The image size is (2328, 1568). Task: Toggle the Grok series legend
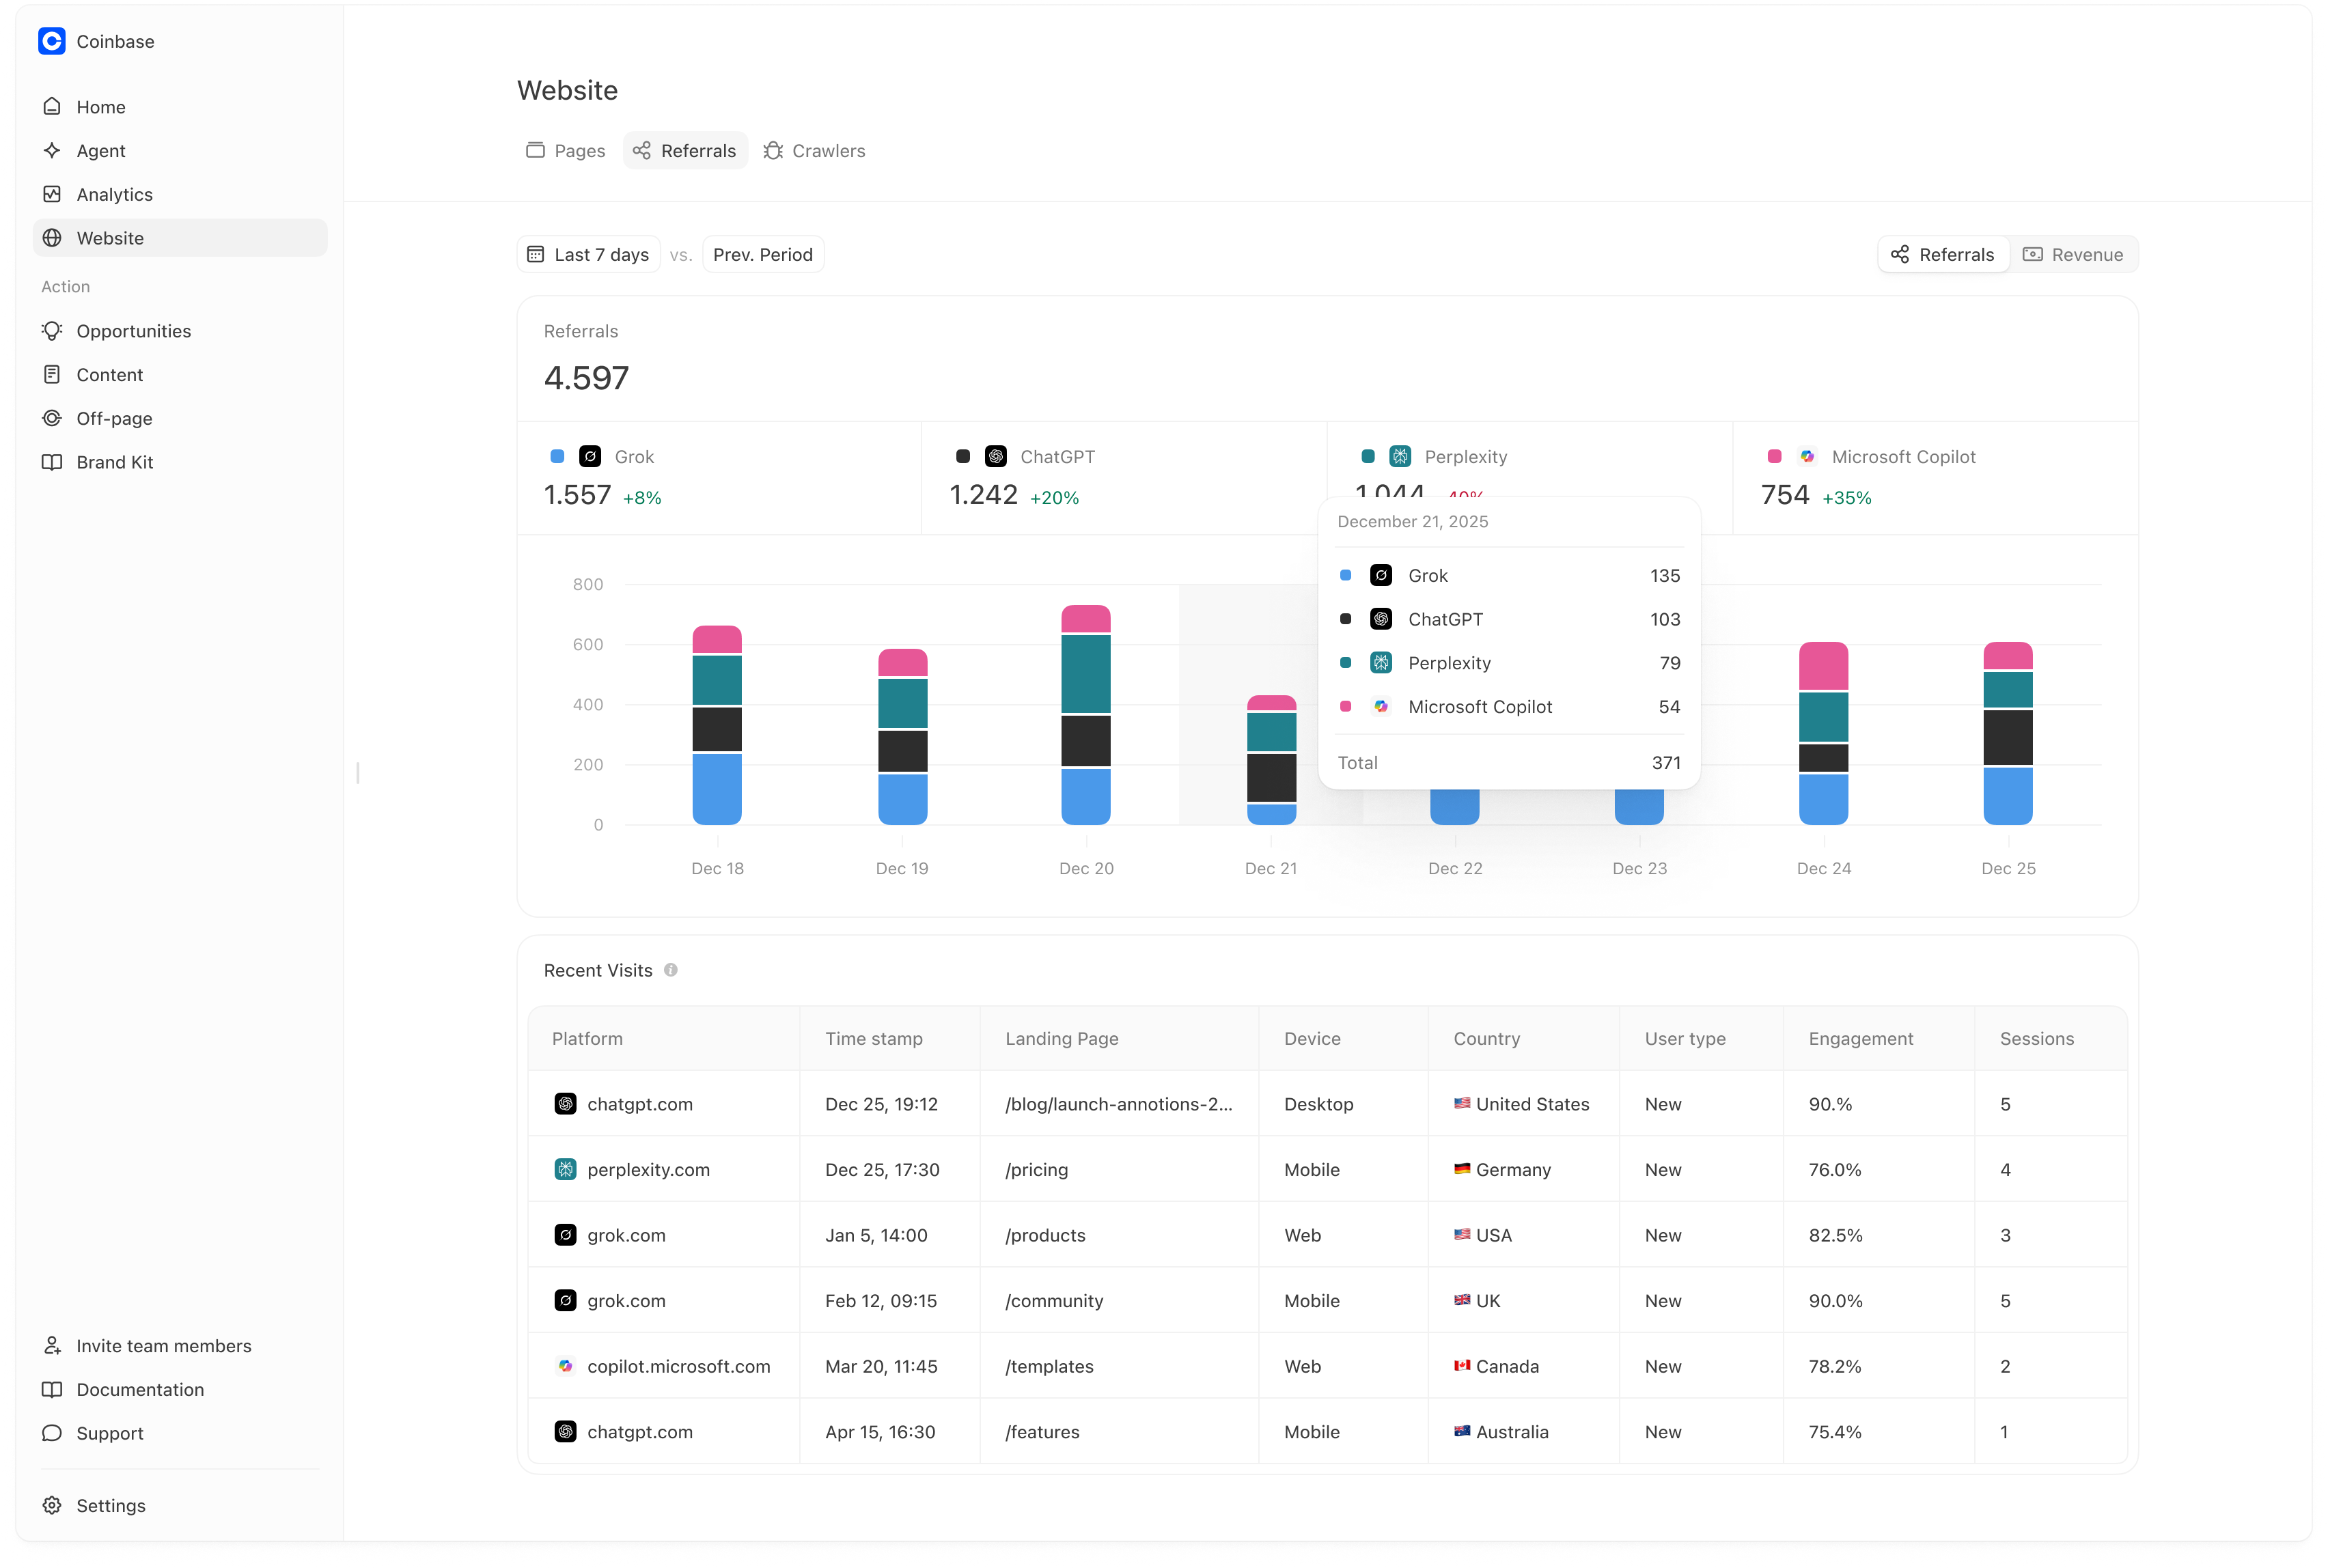point(633,457)
